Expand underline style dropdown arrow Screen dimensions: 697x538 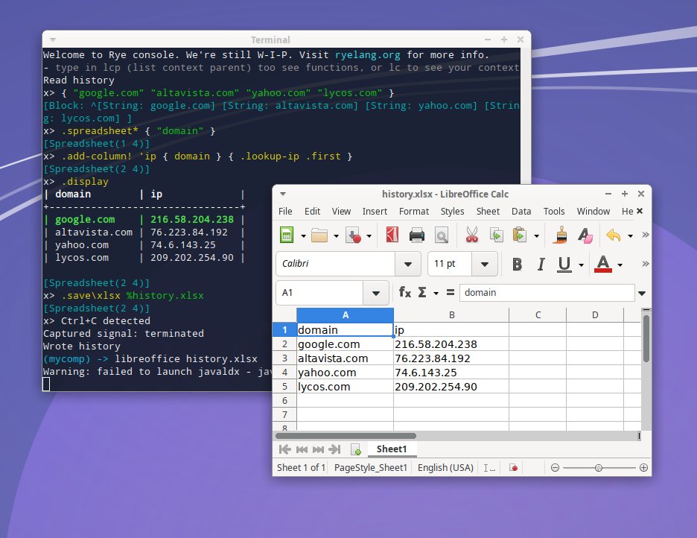point(581,265)
